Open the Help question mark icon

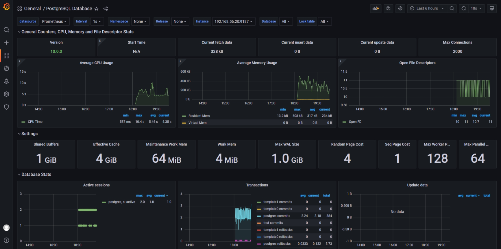(6, 240)
